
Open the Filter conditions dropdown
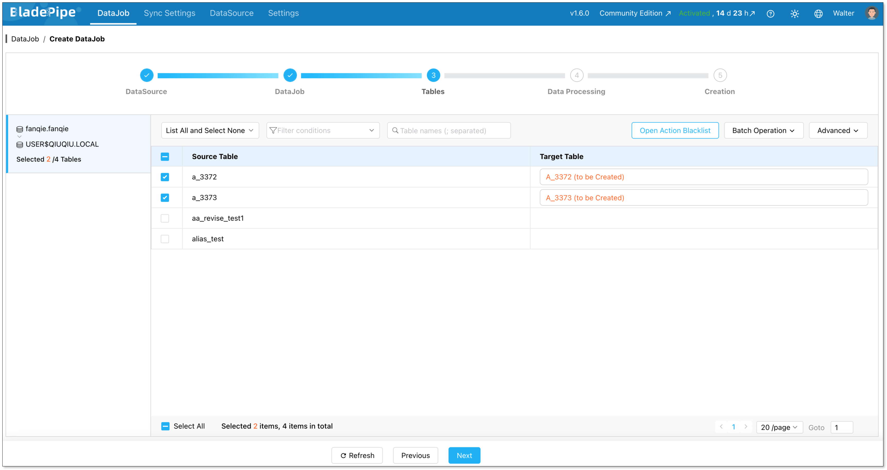pyautogui.click(x=323, y=130)
